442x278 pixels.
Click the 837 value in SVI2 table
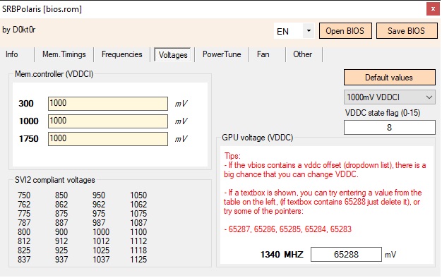pos(24,260)
